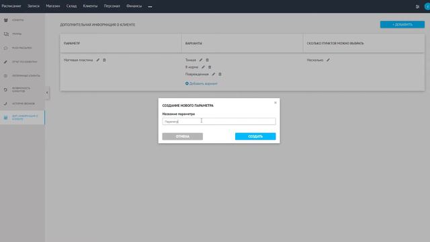Screen dimensions: 430x242
Task: Open Возвращаемость клиентов in the sidebar
Action: pyautogui.click(x=21, y=89)
